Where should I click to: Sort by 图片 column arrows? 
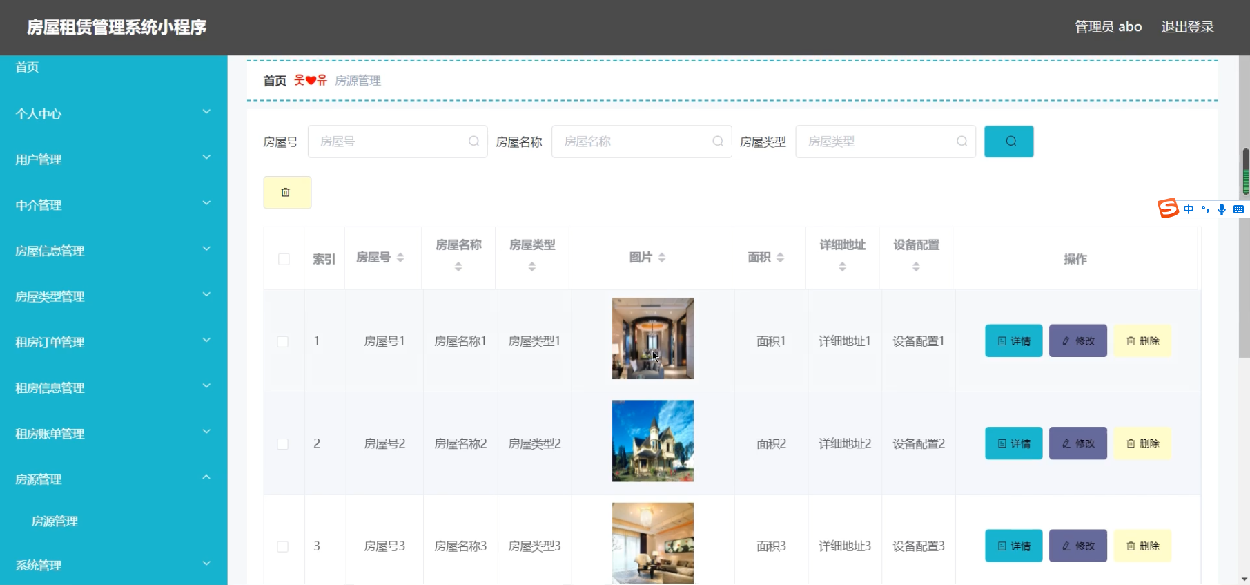662,258
